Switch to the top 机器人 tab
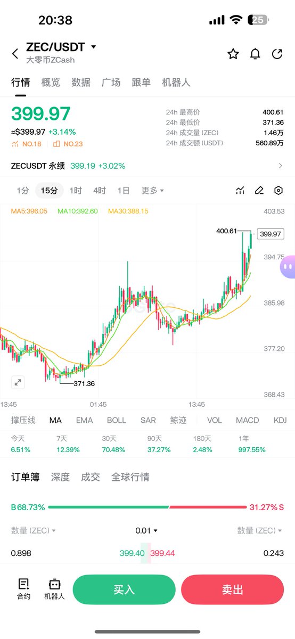The width and height of the screenshot is (295, 639). [x=176, y=83]
